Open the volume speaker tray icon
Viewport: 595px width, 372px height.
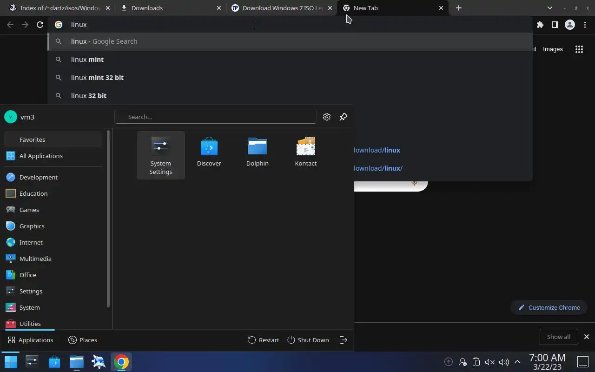click(504, 362)
